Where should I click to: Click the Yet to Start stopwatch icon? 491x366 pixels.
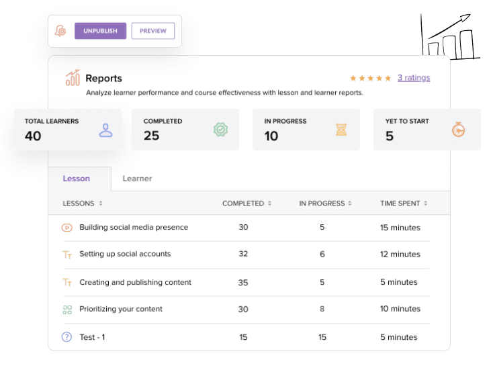(459, 130)
